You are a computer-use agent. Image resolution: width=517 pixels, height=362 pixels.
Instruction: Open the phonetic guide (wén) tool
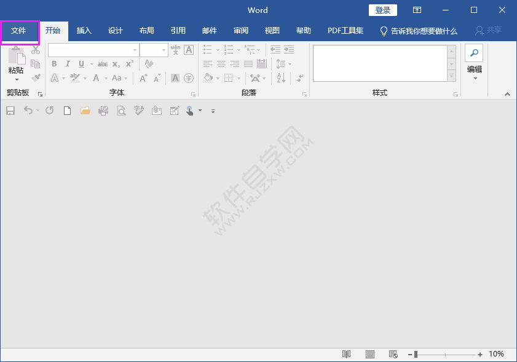[175, 50]
